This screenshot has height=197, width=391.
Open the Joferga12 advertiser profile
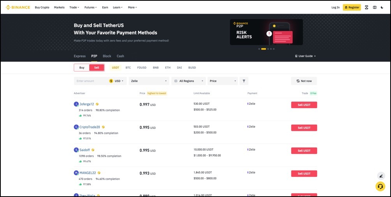pyautogui.click(x=86, y=104)
